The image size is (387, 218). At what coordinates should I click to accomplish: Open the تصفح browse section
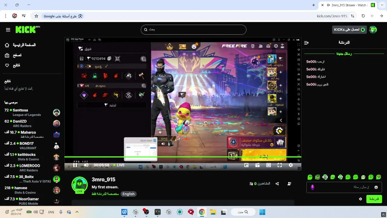click(13, 55)
